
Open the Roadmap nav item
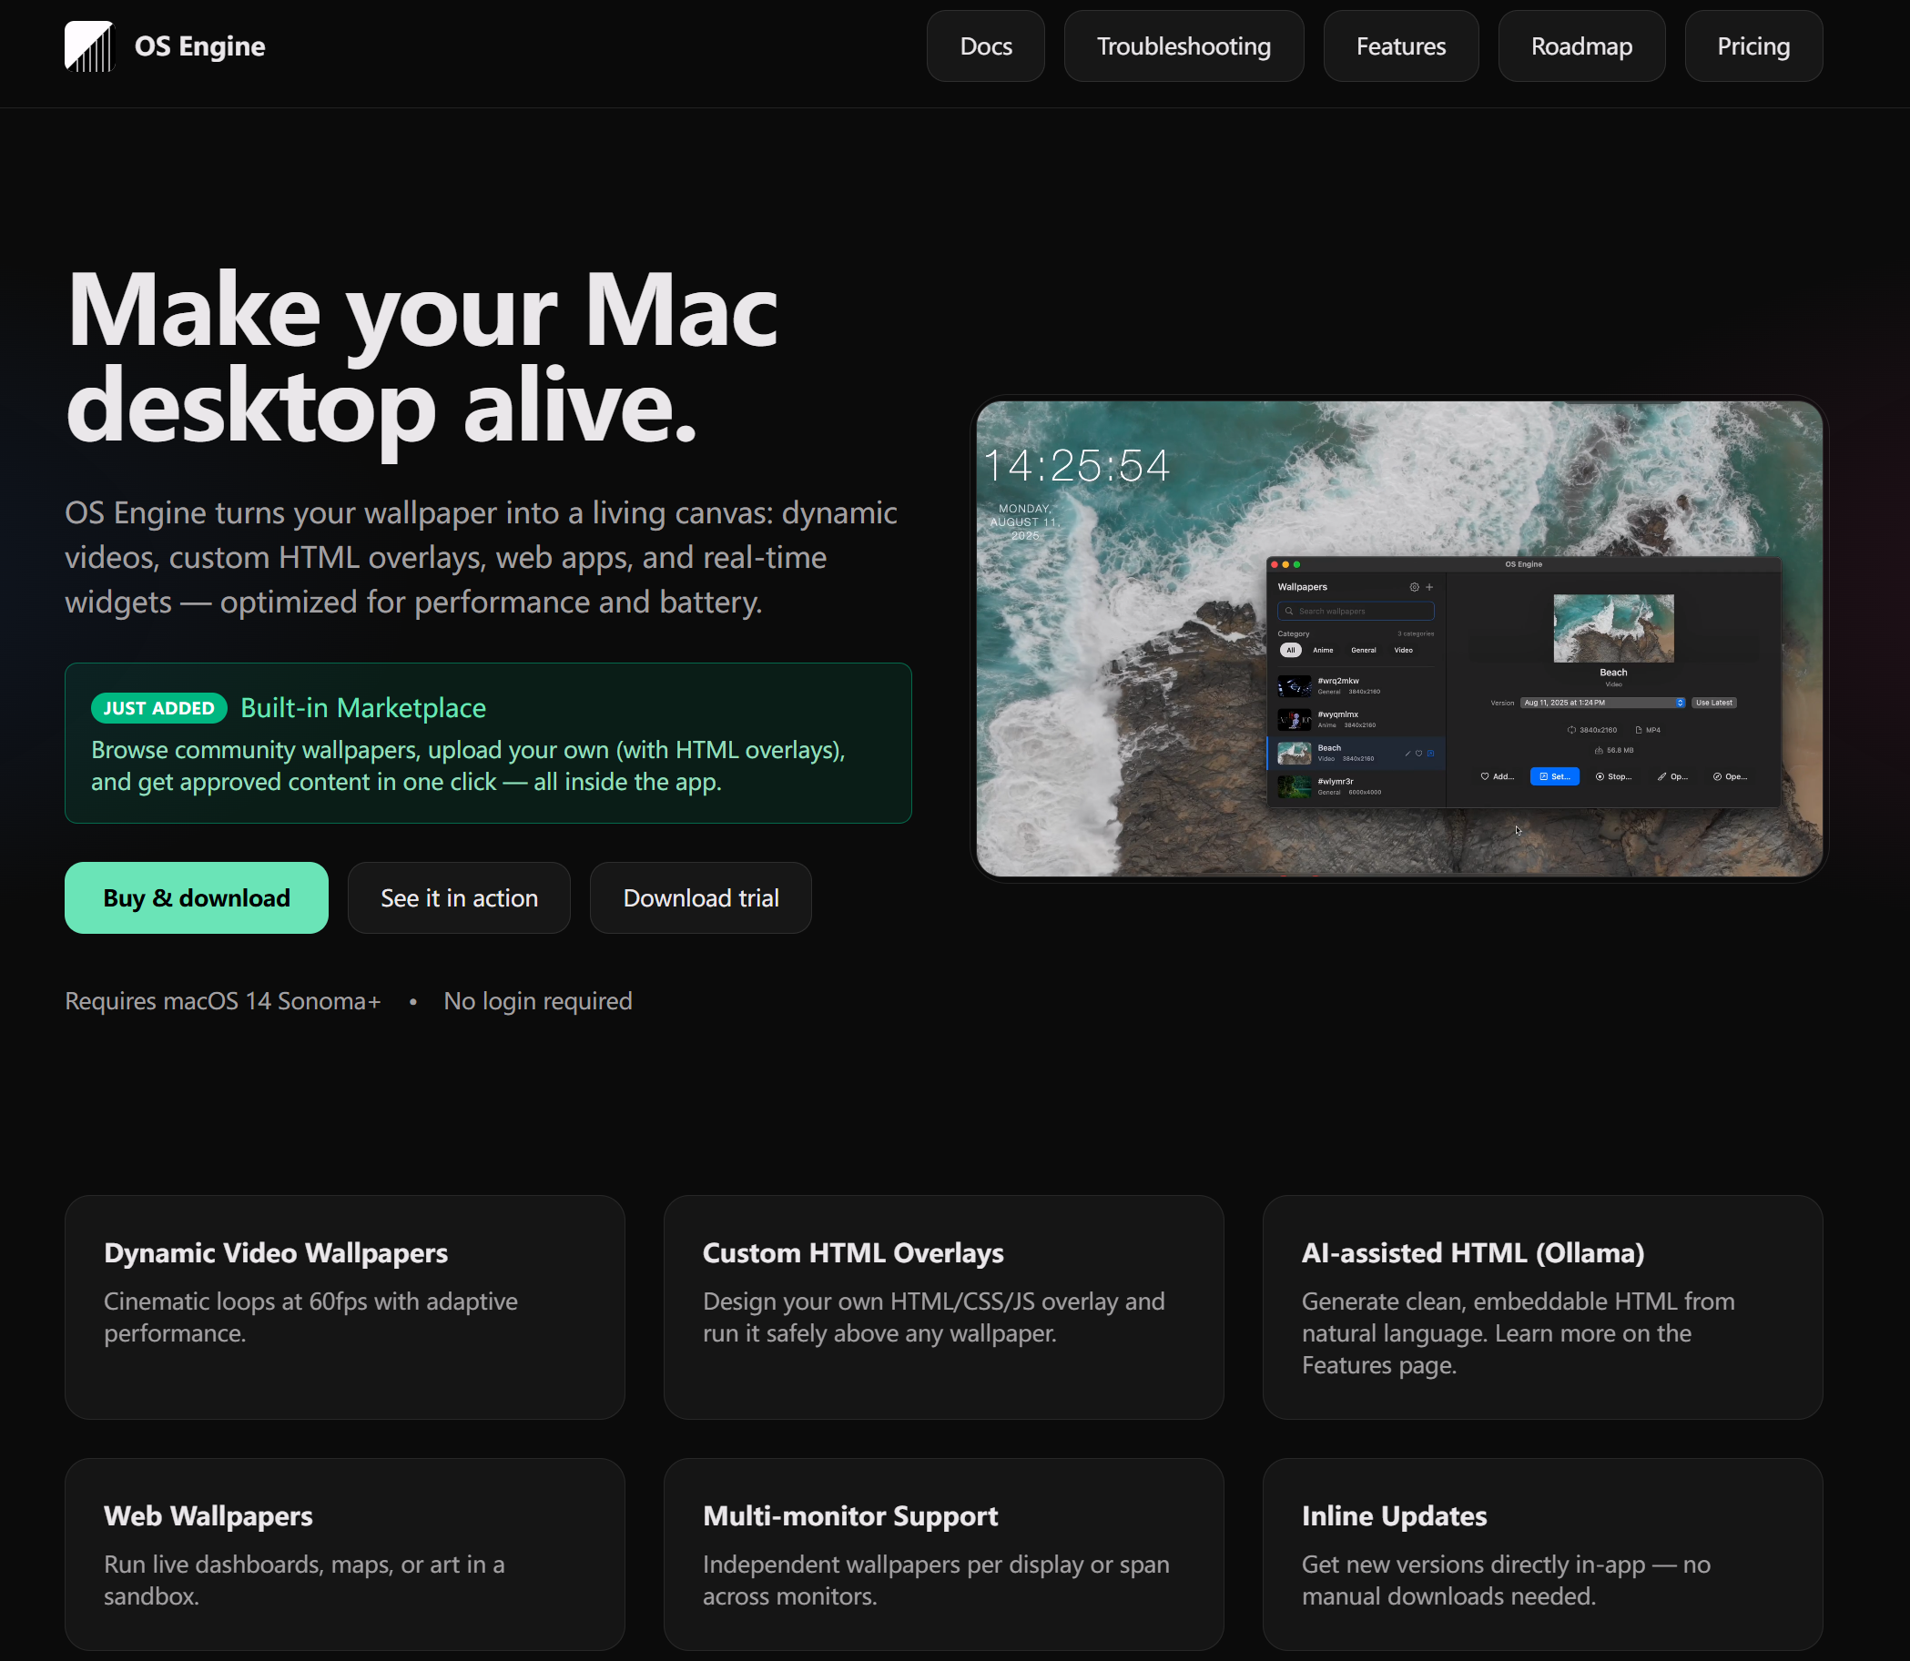[1581, 46]
